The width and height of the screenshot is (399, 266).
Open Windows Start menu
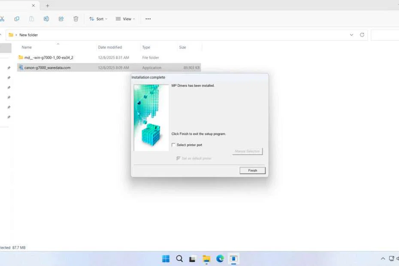click(x=166, y=258)
